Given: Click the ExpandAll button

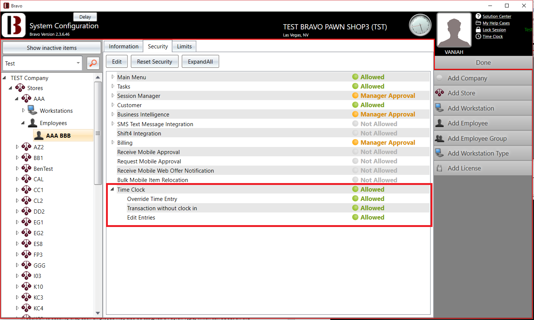Looking at the screenshot, I should [x=200, y=61].
